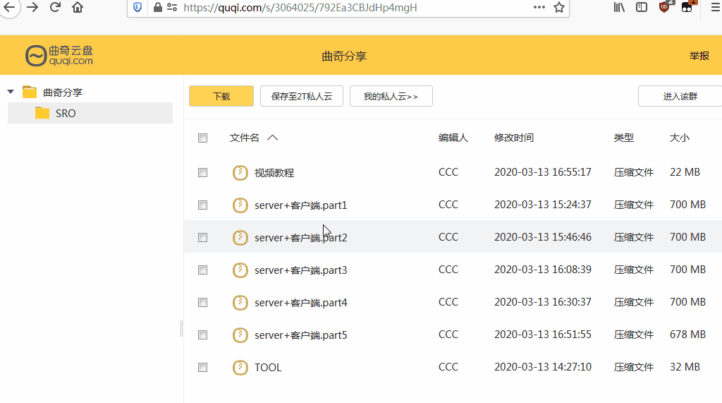The image size is (722, 403).
Task: Open the uBlock Origin extension
Action: coord(664,7)
